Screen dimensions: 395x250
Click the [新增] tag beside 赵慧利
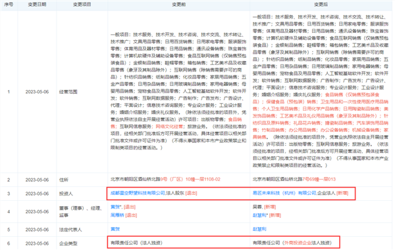[x=275, y=215]
